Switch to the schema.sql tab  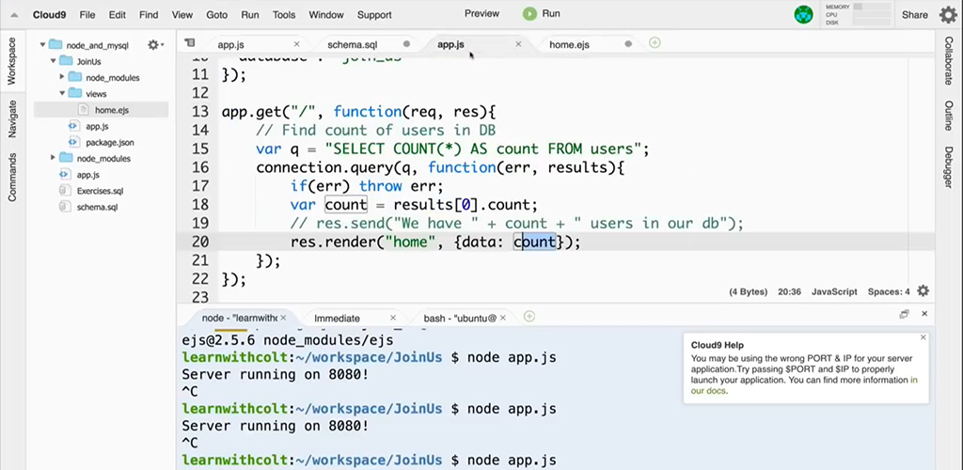coord(353,44)
